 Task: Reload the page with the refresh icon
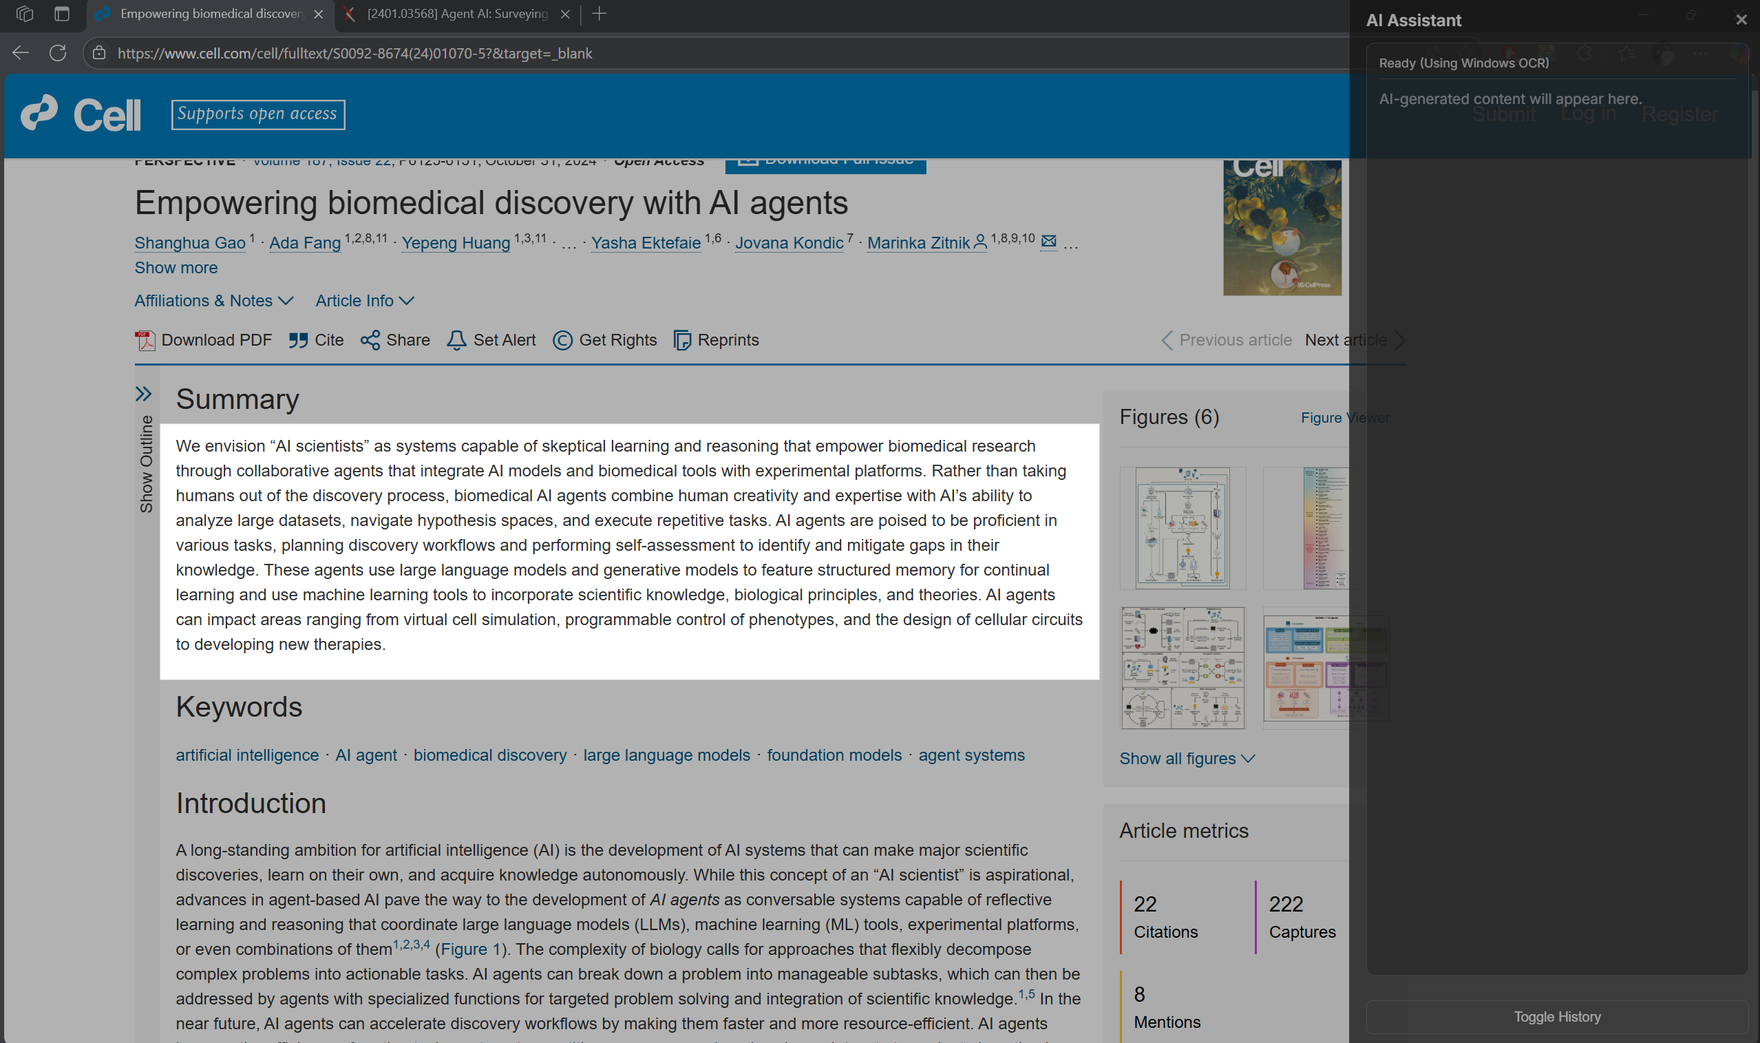click(59, 53)
